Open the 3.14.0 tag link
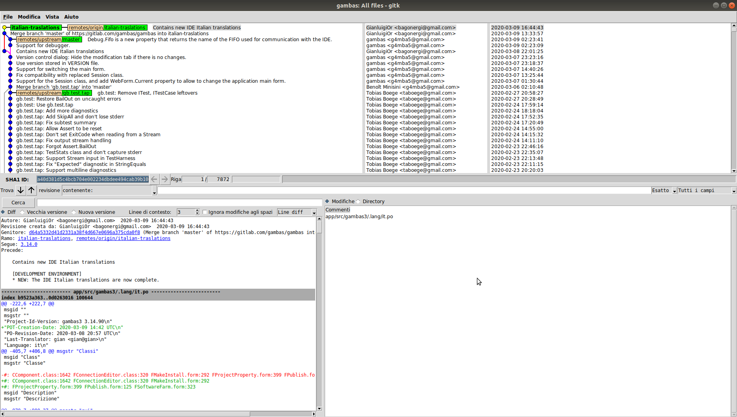This screenshot has height=417, width=737. [29, 244]
